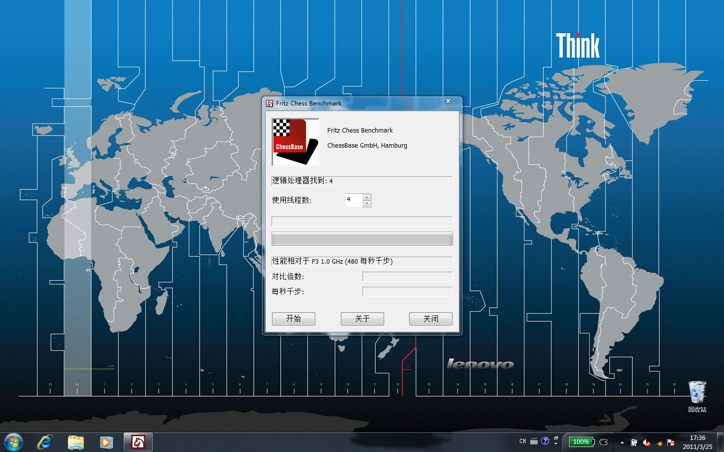Image resolution: width=724 pixels, height=452 pixels.
Task: Open Windows Explorer from the taskbar
Action: click(76, 442)
